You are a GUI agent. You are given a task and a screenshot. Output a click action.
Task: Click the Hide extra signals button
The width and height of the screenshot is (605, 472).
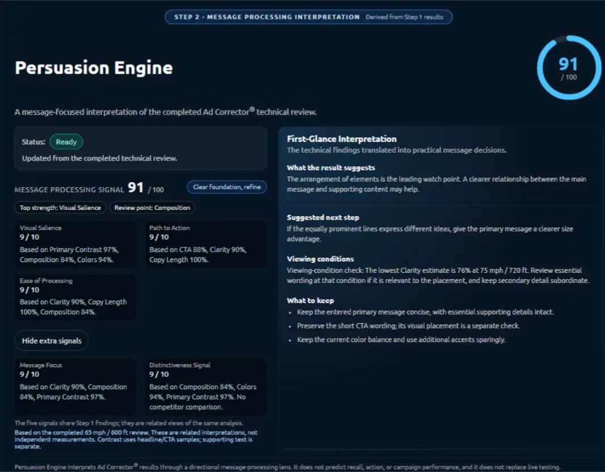click(x=51, y=340)
